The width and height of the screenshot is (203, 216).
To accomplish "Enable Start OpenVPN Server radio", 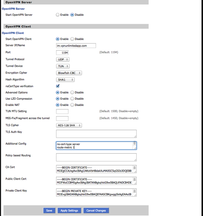I will point(58,15).
